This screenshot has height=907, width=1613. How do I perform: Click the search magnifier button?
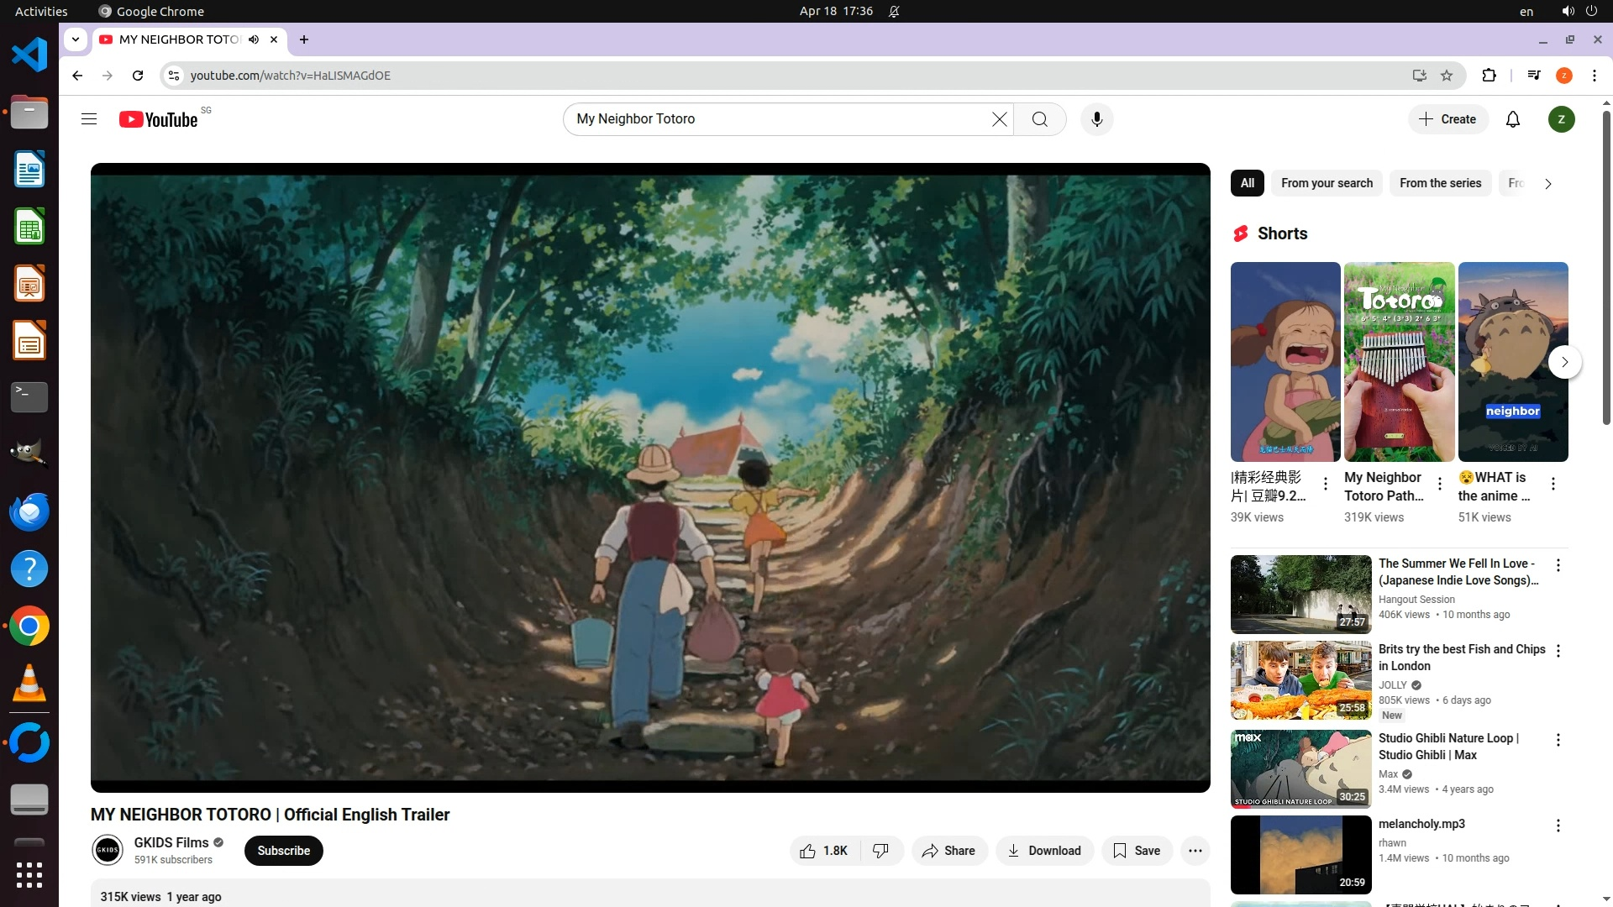click(1039, 119)
